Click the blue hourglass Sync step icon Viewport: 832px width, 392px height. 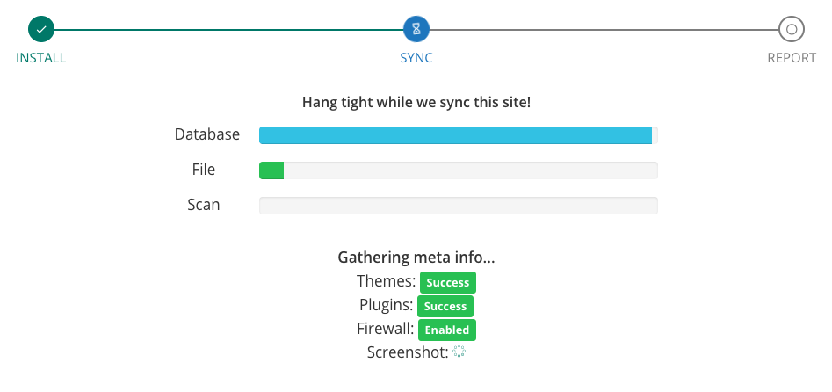tap(416, 29)
